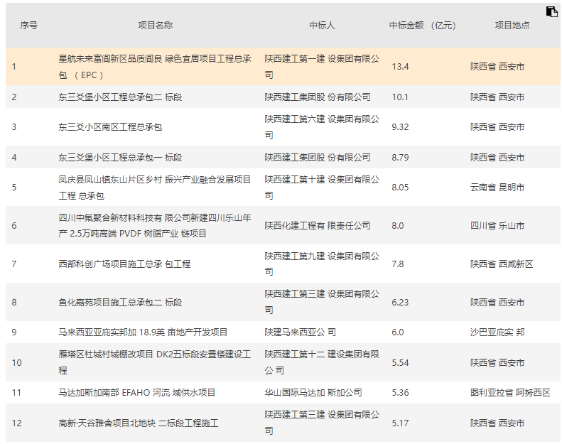The height and width of the screenshot is (444, 562).
Task: Click bidder 陕西化建工程有限责任公司
Action: tap(318, 226)
